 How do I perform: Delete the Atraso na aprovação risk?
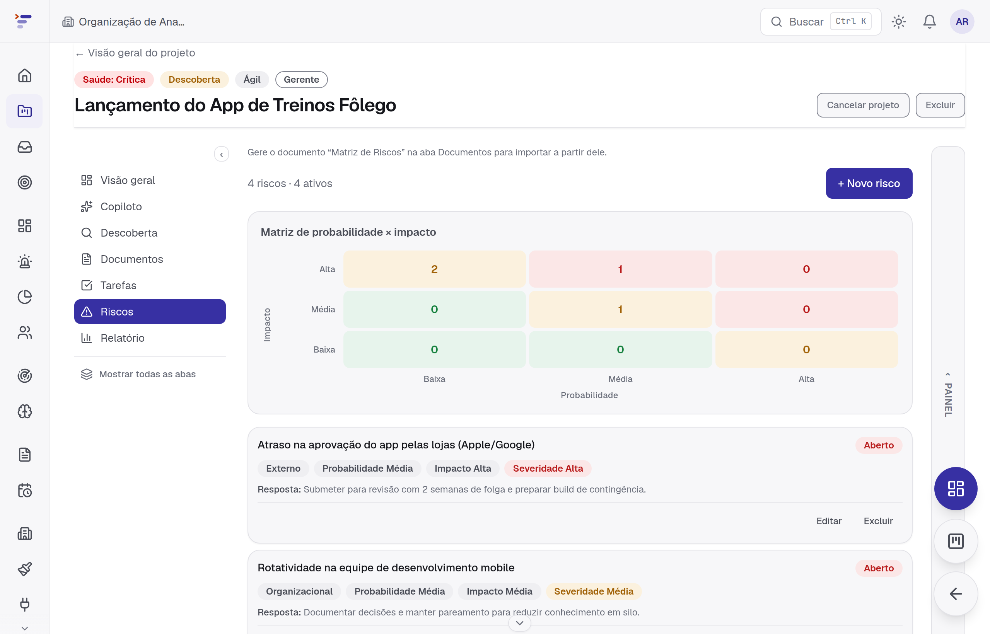878,521
